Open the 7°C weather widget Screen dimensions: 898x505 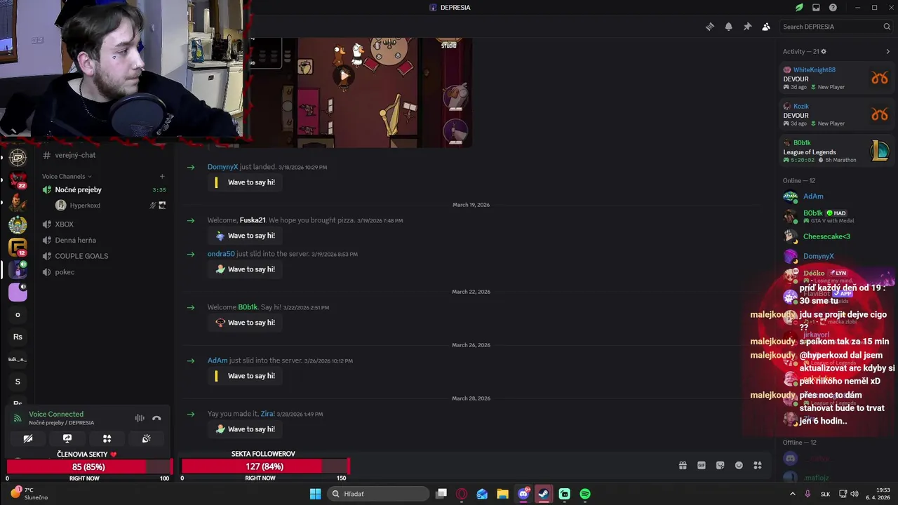click(x=29, y=494)
